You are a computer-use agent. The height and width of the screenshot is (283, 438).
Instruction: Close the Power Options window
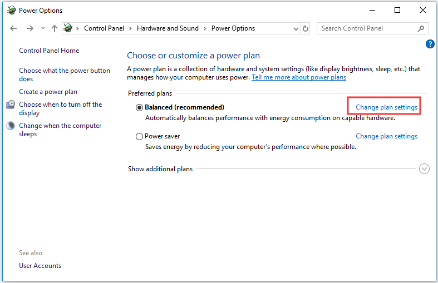click(x=422, y=11)
